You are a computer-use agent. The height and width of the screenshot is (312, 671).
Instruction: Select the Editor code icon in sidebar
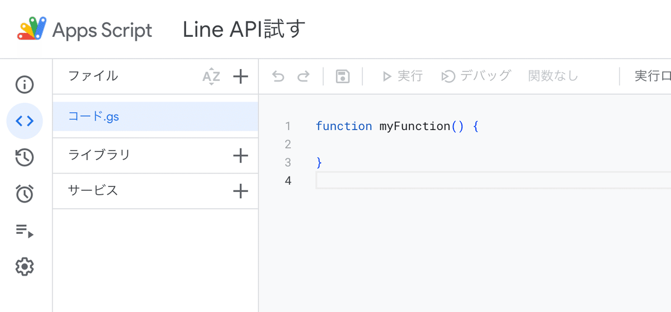25,121
